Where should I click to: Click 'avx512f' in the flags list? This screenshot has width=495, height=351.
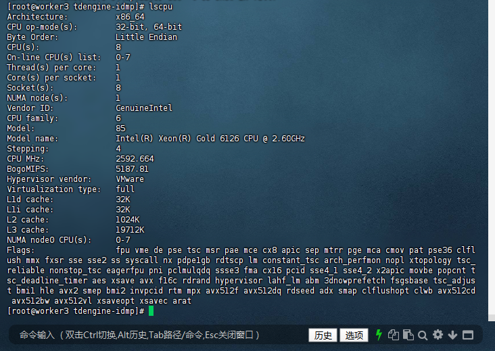coord(222,290)
